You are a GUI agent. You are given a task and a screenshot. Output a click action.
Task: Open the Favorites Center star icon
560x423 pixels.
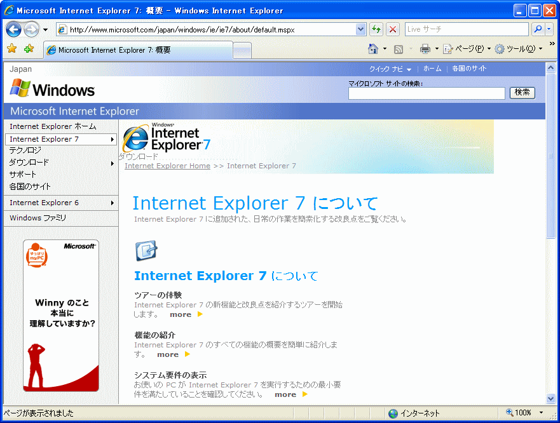click(x=12, y=48)
